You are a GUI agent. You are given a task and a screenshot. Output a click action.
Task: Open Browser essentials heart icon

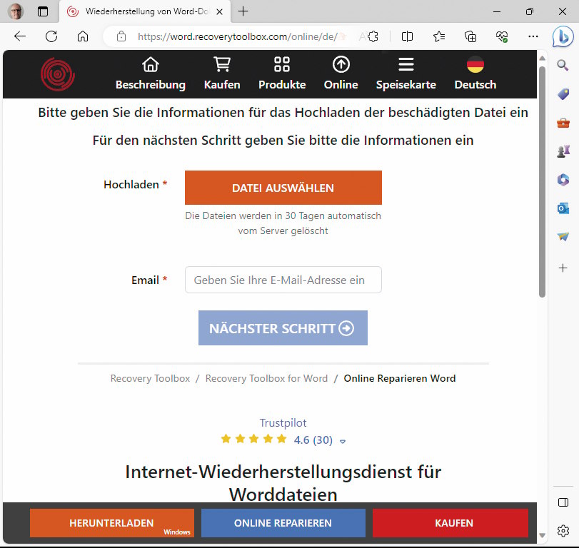click(x=502, y=36)
